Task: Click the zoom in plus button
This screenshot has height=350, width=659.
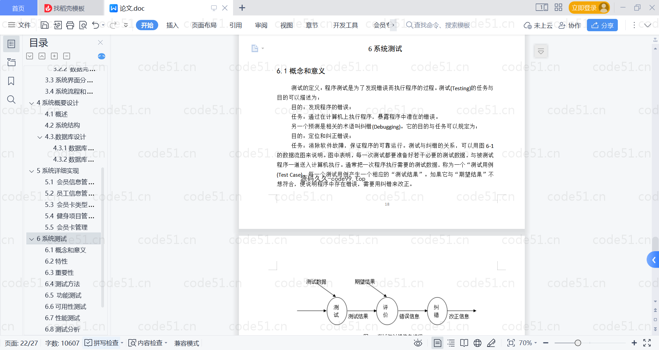Action: pos(634,343)
